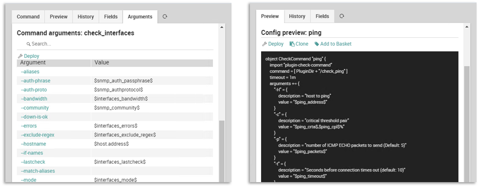Click the 'value = "$ping_timeout$"' line
479x186 pixels.
coord(302,176)
